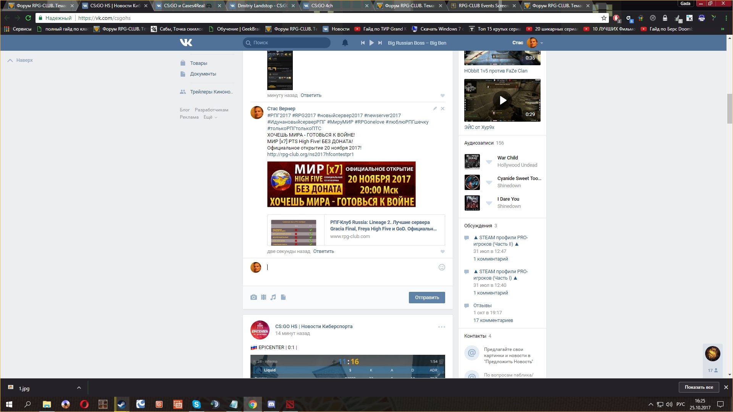Open the notifications bell
This screenshot has height=412, width=733.
pos(345,43)
